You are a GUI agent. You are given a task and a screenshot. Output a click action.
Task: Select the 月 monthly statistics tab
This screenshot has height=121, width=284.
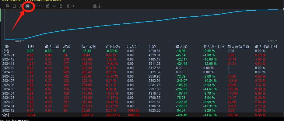[27, 6]
